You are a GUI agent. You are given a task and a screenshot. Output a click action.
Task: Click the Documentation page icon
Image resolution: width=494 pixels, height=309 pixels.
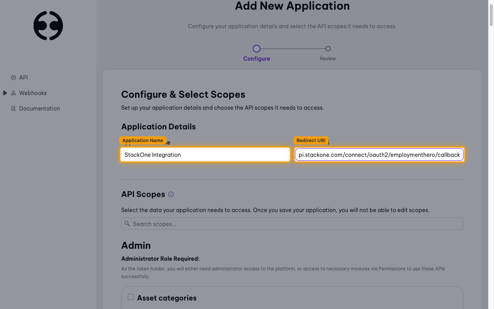(x=14, y=109)
